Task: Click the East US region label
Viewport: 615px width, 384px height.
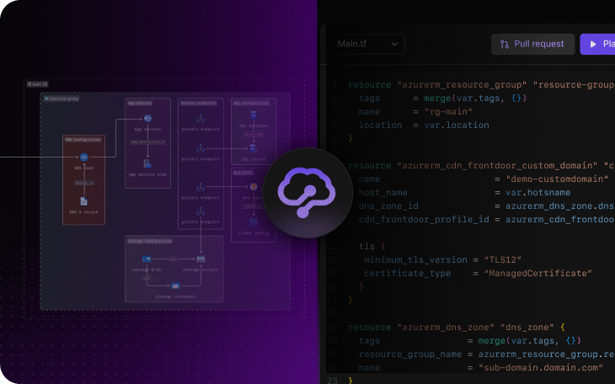Action: point(37,84)
